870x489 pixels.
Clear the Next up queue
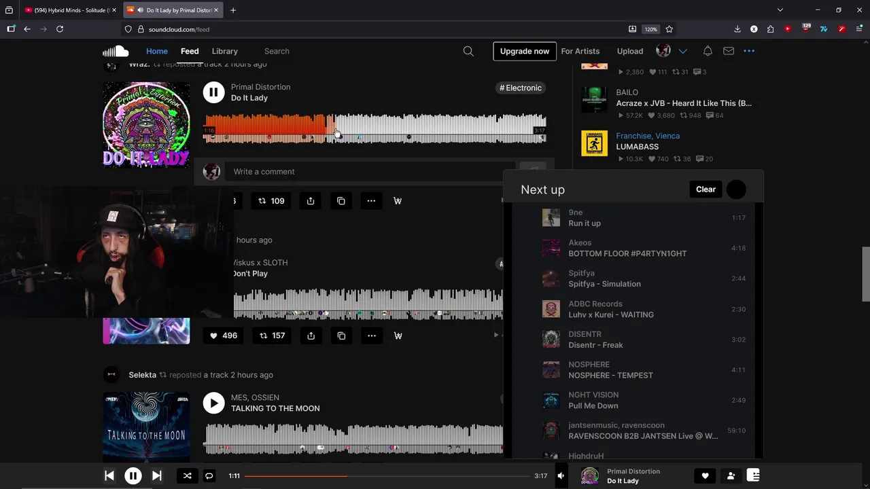point(706,189)
